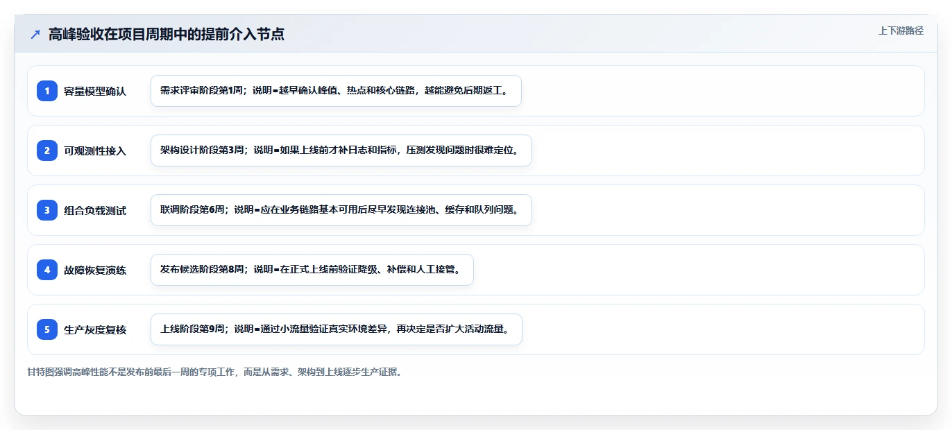This screenshot has height=430, width=952.
Task: Click the footnote text starting with 甘特图强调
Action: 214,372
